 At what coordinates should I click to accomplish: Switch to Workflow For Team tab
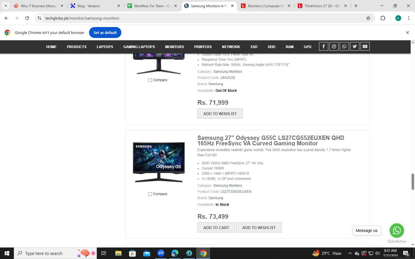click(x=152, y=6)
